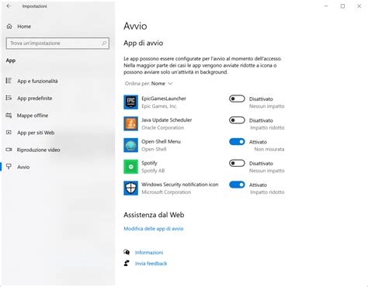Open the Ordina per Nome dropdown

click(148, 84)
